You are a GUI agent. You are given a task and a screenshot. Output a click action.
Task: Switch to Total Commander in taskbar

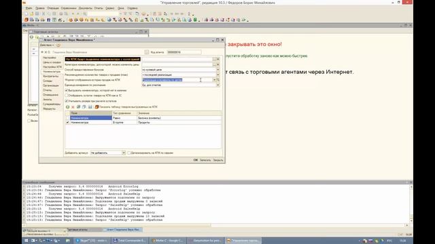coord(129,241)
